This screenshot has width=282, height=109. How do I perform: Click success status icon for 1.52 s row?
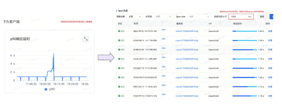[x=119, y=50]
